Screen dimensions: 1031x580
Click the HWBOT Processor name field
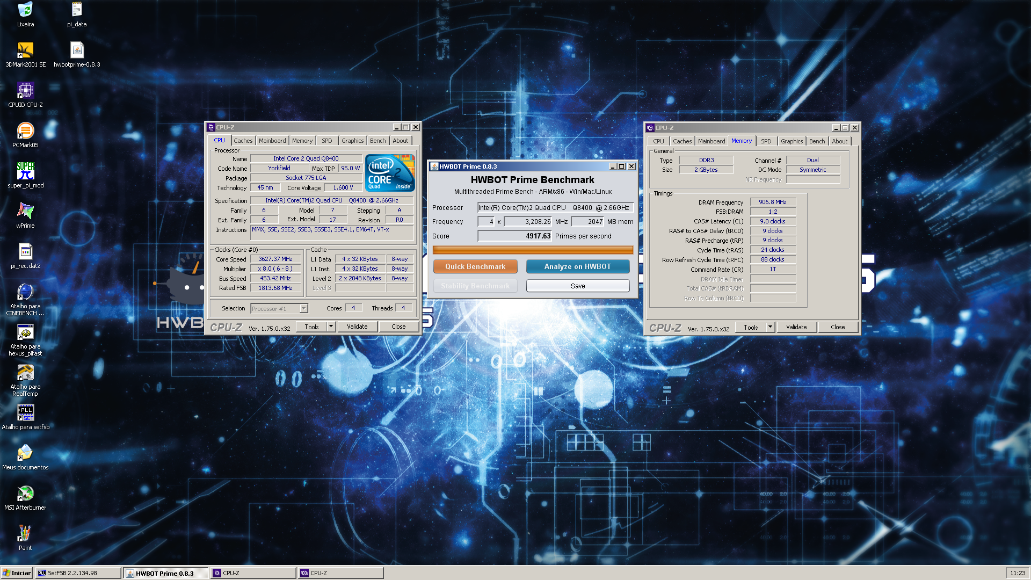pos(555,207)
